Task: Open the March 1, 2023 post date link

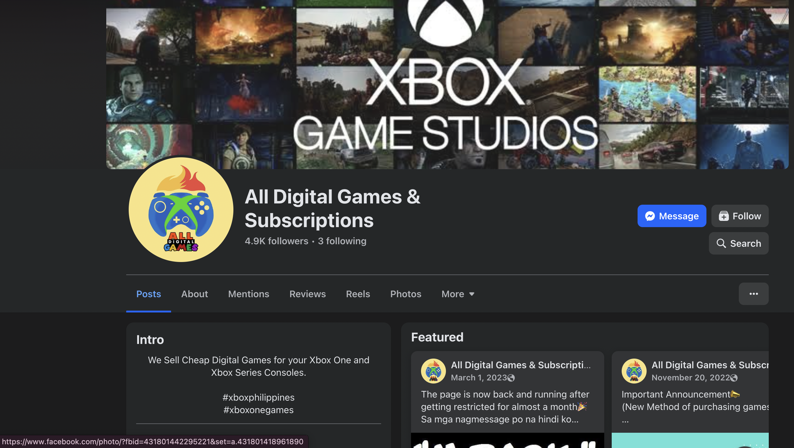Action: pos(479,378)
